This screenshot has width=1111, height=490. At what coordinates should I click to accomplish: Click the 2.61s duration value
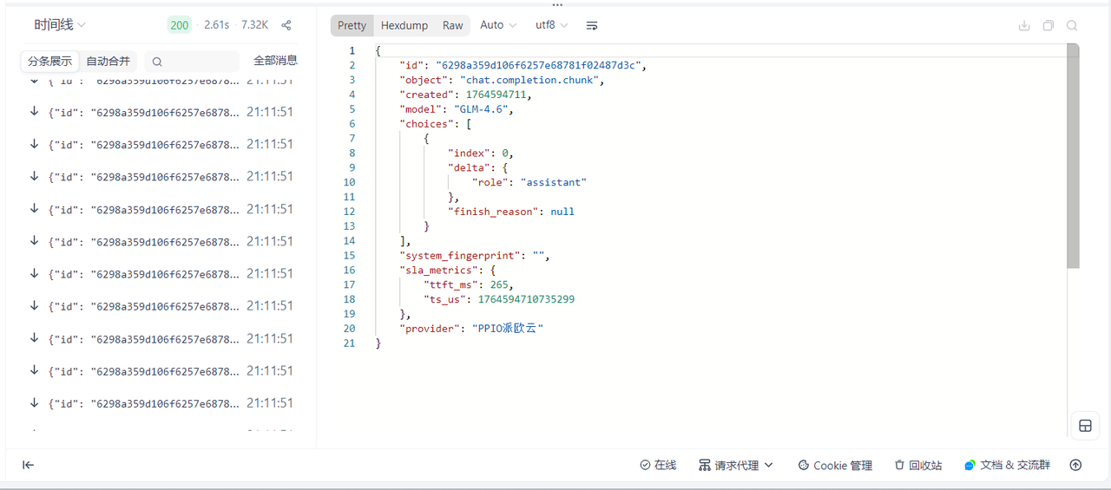point(217,25)
